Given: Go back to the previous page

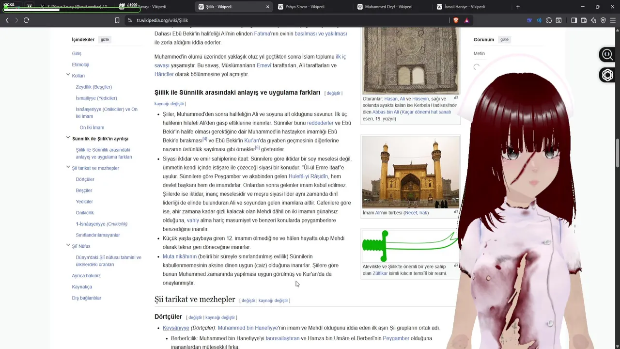Looking at the screenshot, I should click(7, 20).
